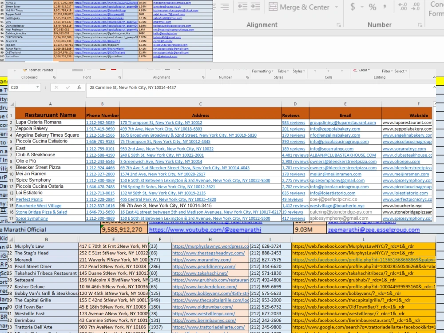Click the Select All corner beside bottom column B
This screenshot has width=444, height=333.
tap(11, 240)
